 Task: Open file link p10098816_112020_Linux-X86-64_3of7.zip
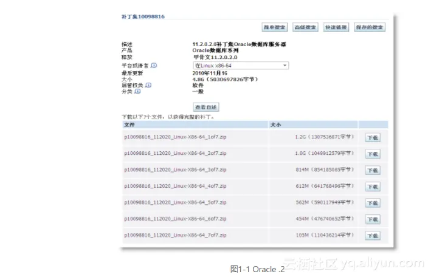[x=175, y=170]
